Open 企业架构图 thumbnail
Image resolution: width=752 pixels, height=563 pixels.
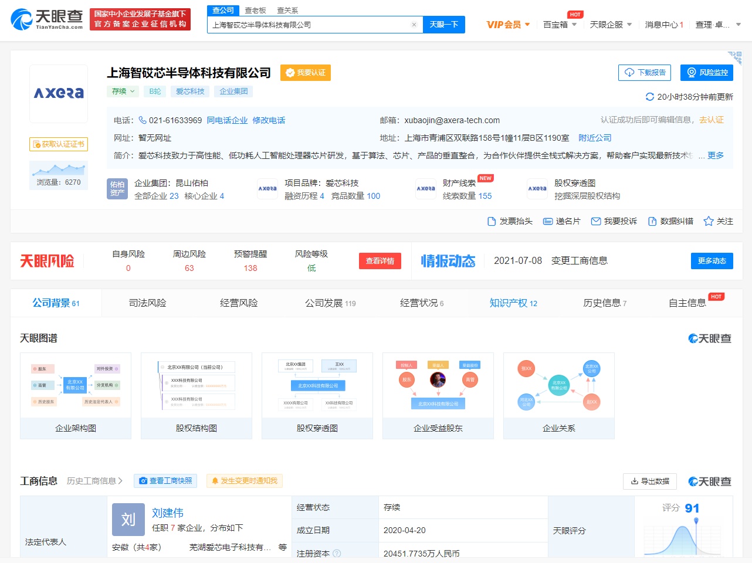pyautogui.click(x=76, y=396)
